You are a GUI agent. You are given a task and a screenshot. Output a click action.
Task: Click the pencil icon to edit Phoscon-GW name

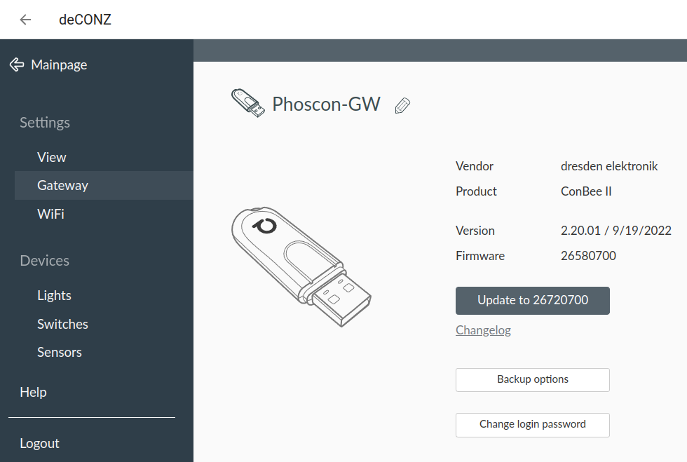click(x=402, y=105)
